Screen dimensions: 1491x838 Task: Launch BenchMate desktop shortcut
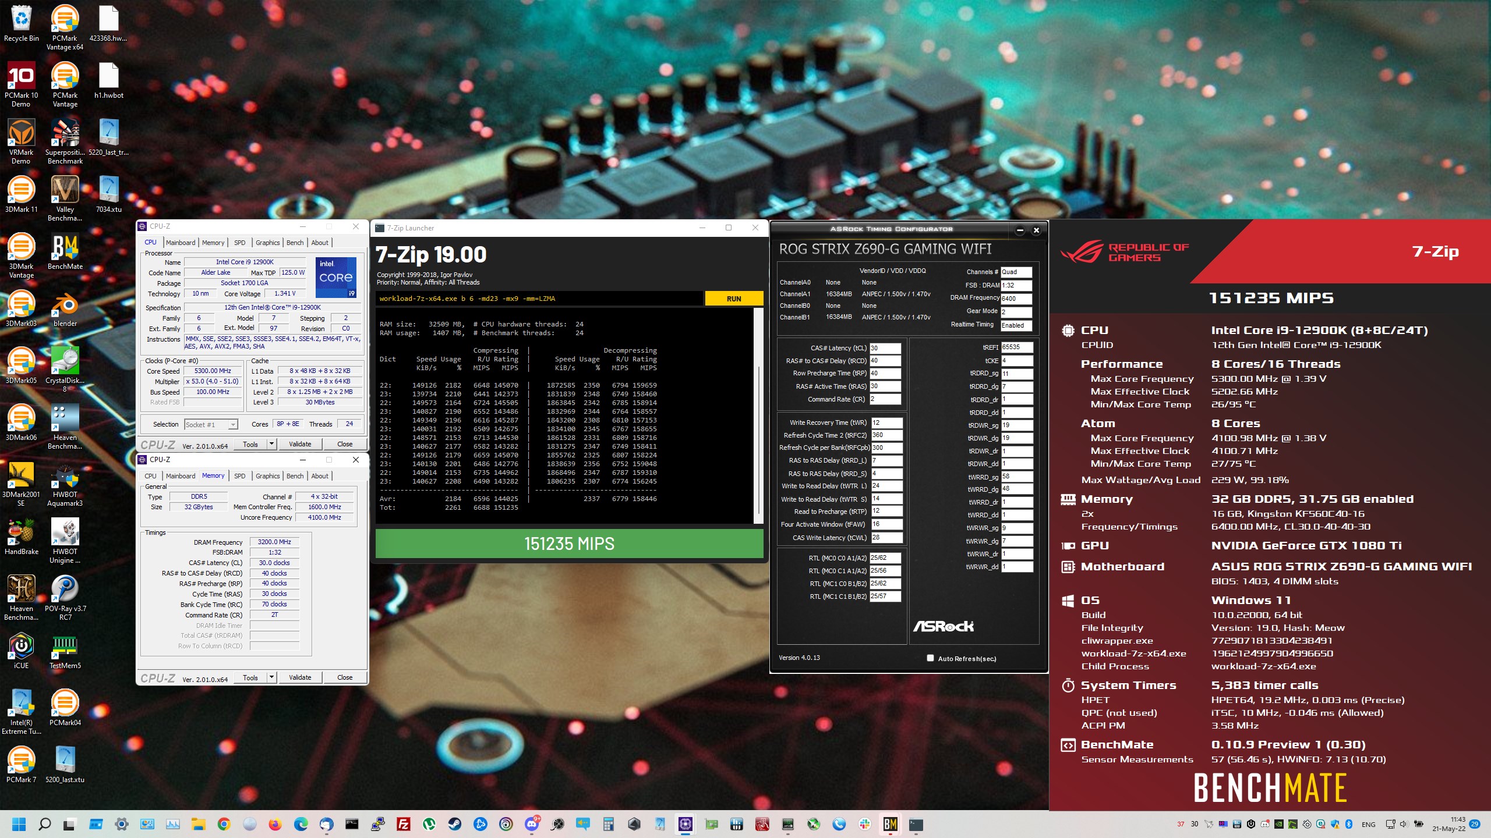tap(65, 252)
